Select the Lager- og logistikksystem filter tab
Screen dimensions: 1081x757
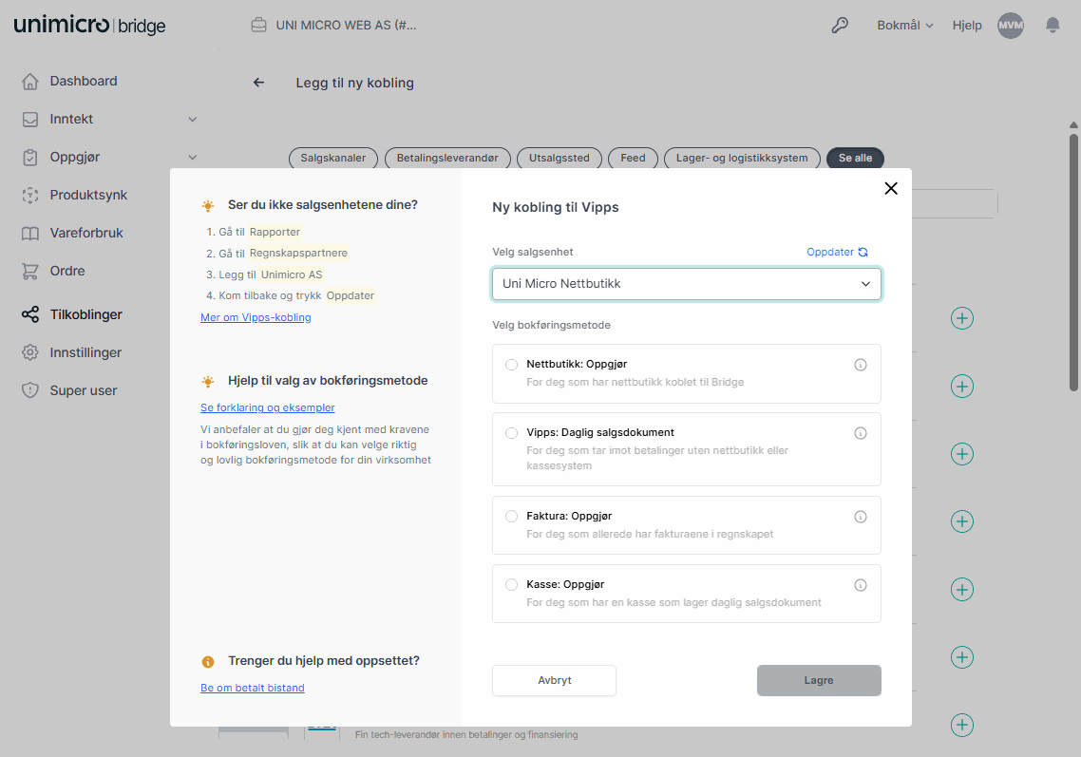742,158
